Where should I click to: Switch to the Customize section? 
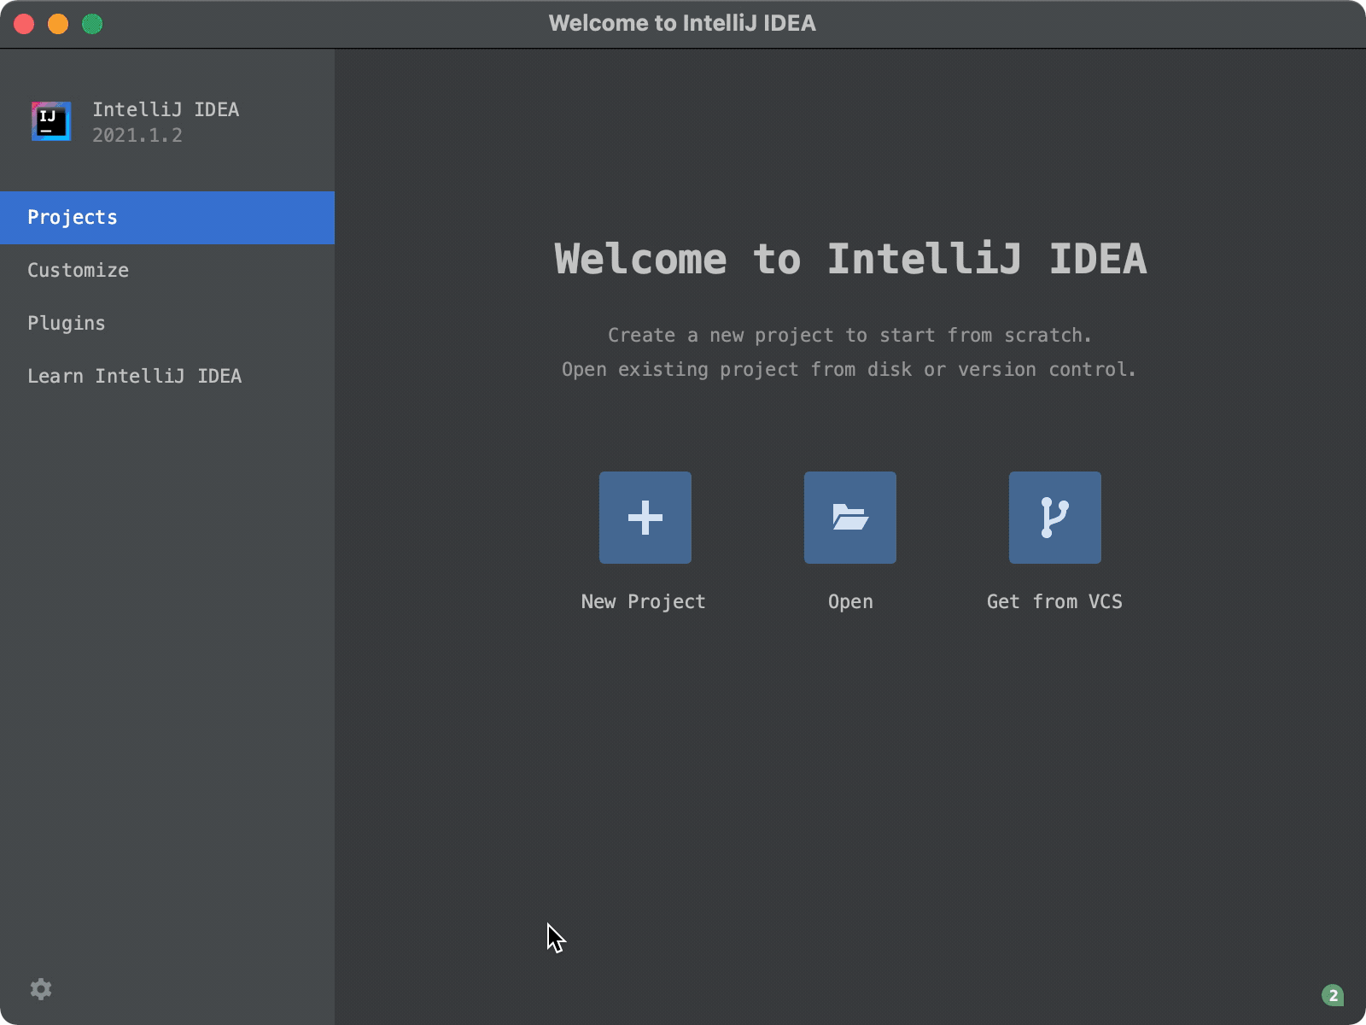[x=78, y=270]
